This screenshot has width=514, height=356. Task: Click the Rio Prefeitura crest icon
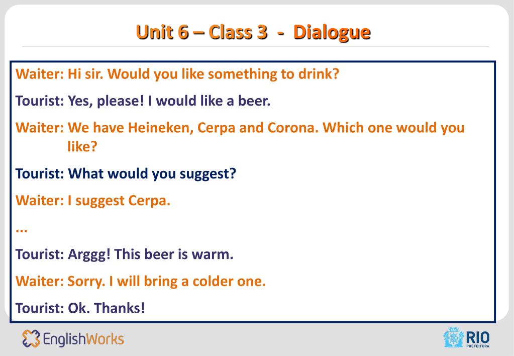[453, 337]
